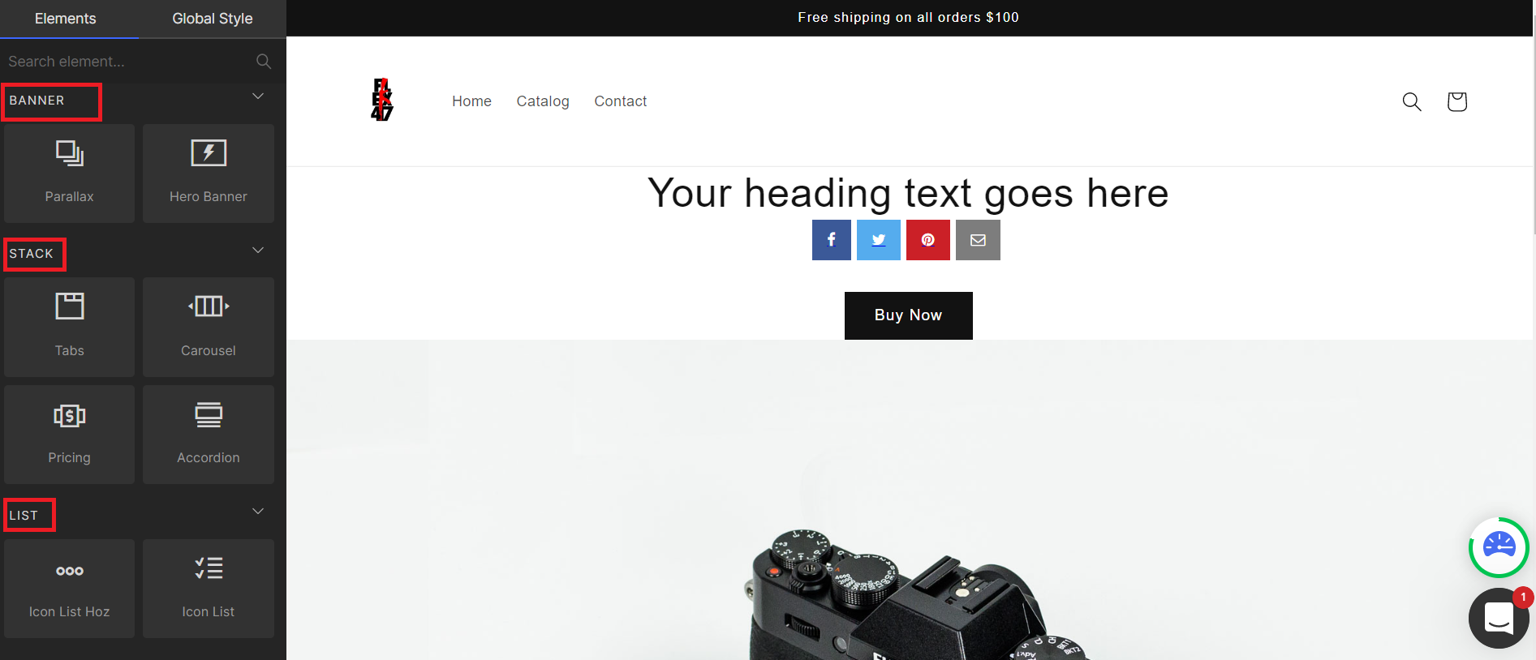Collapse the LIST section chevron
Image resolution: width=1536 pixels, height=660 pixels.
[258, 511]
